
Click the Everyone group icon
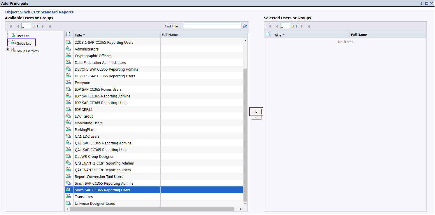click(68, 83)
